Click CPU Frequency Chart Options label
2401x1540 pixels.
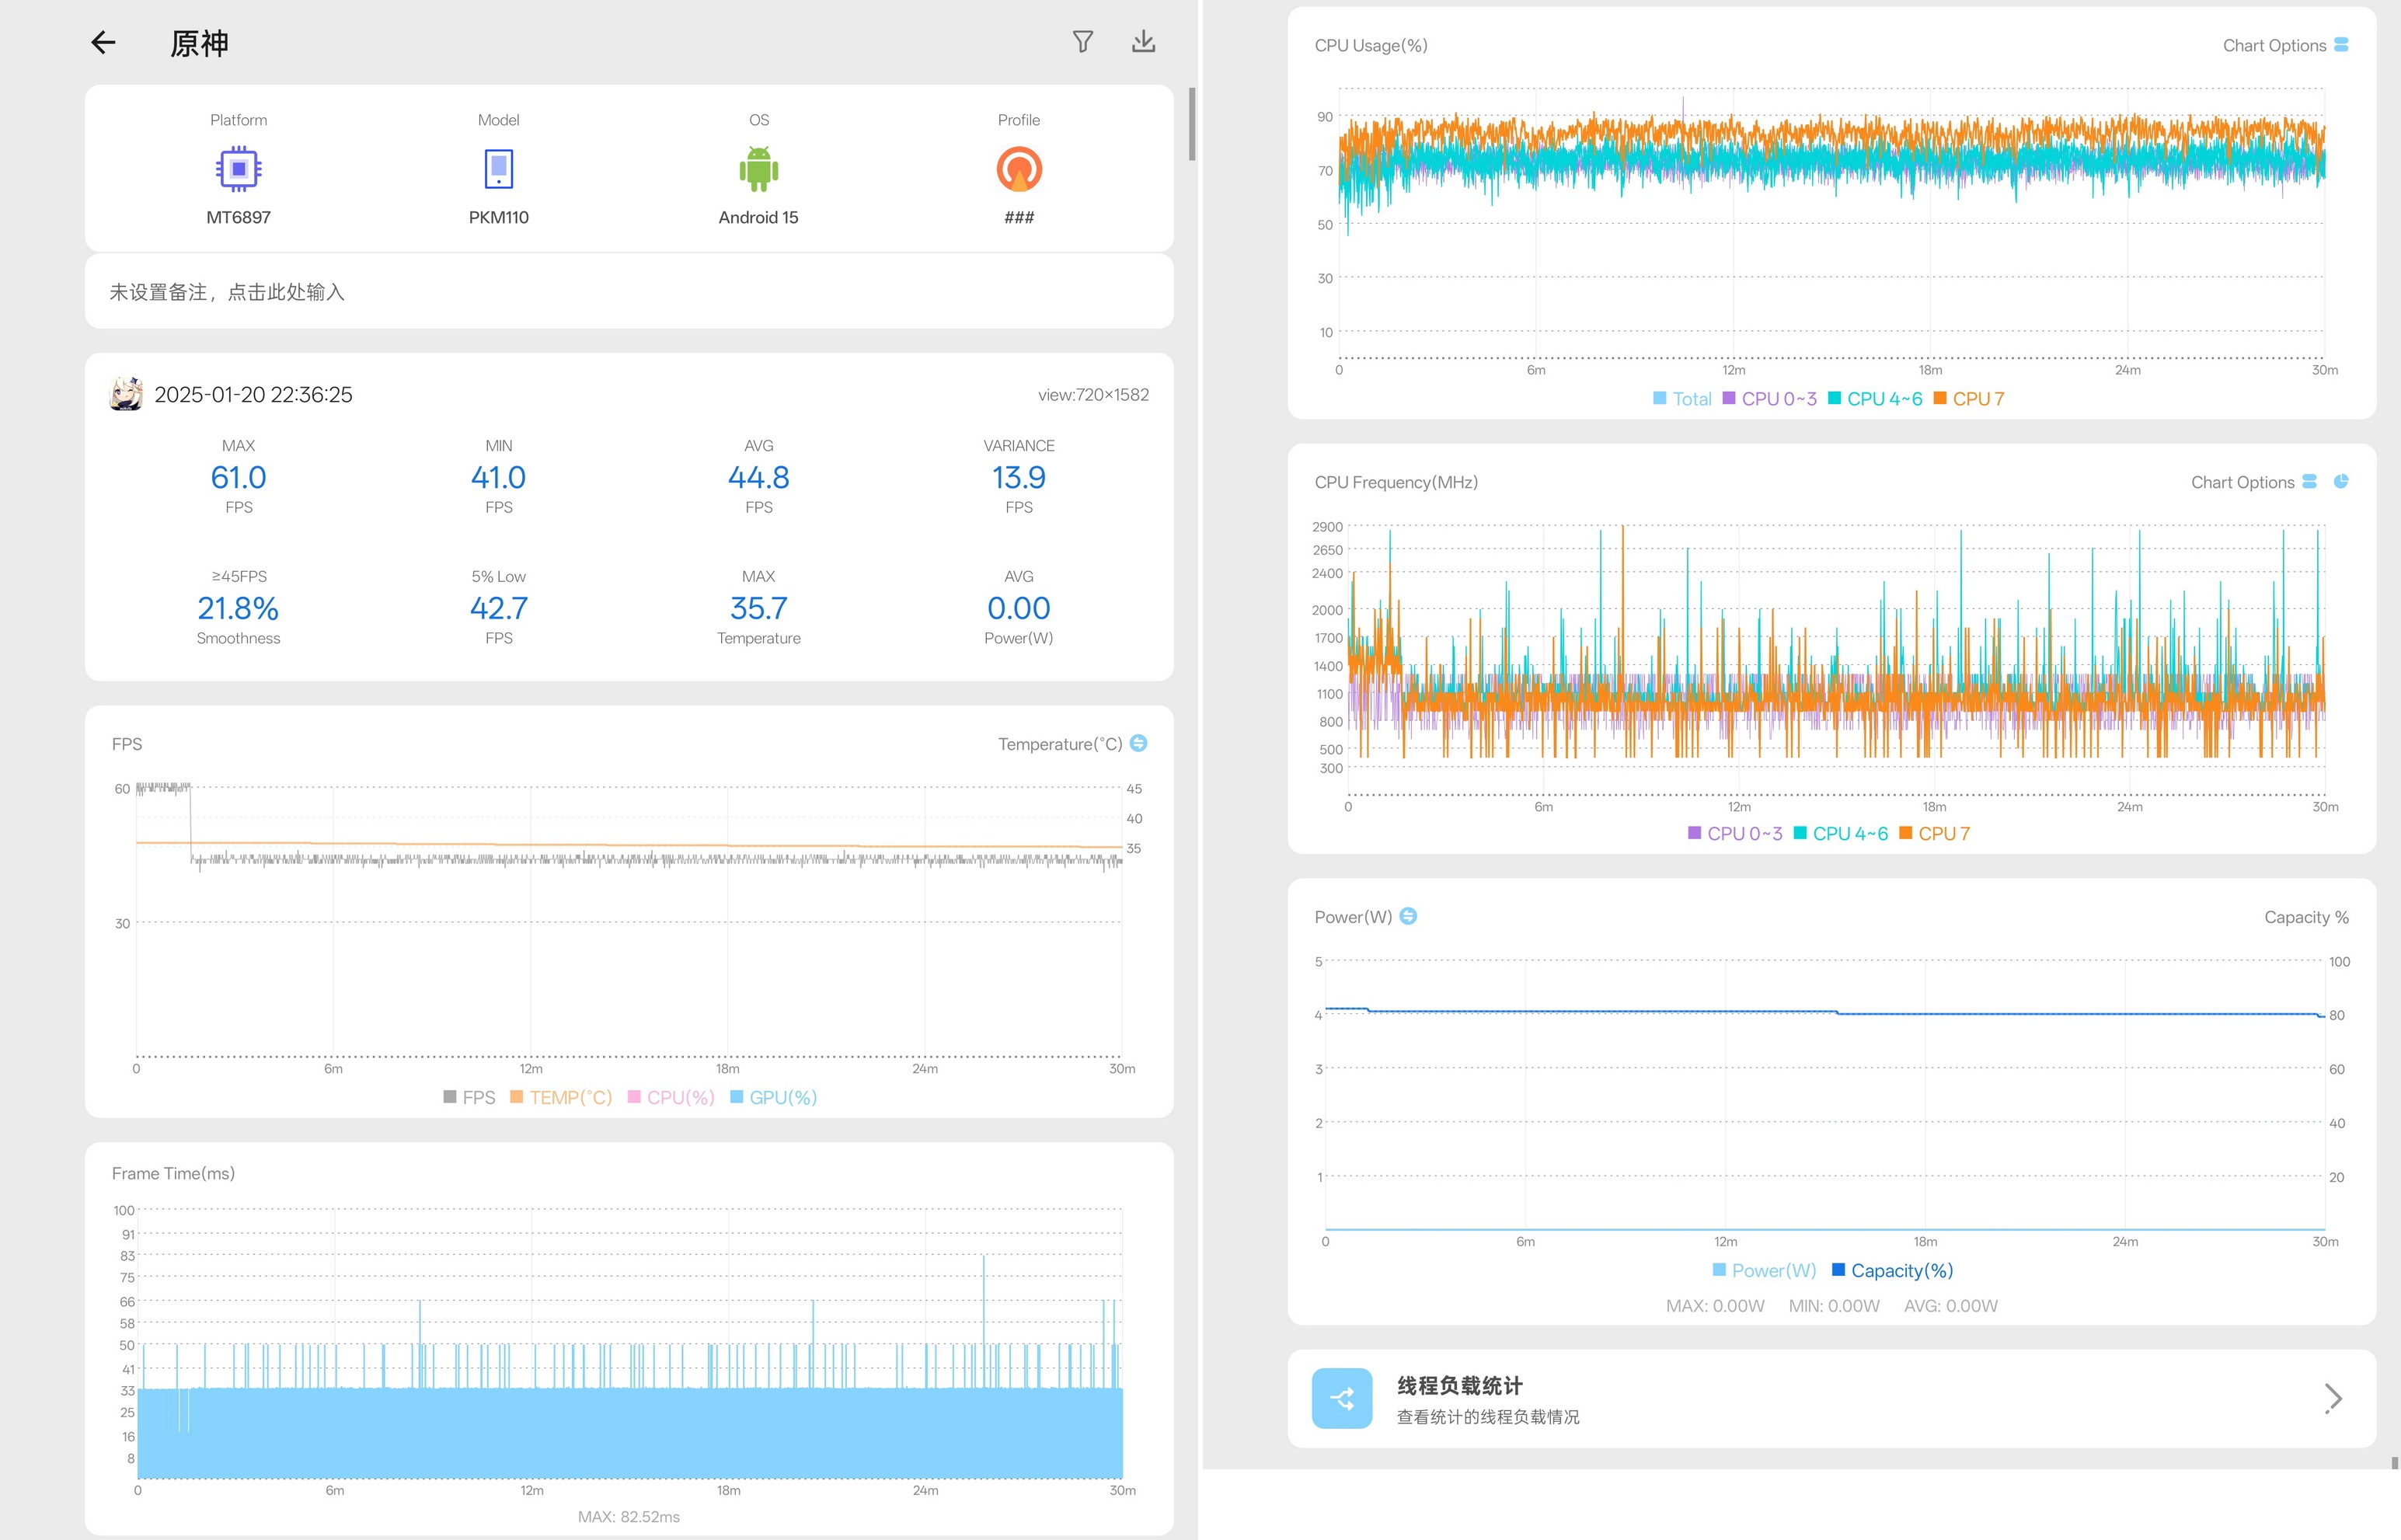tap(2242, 482)
